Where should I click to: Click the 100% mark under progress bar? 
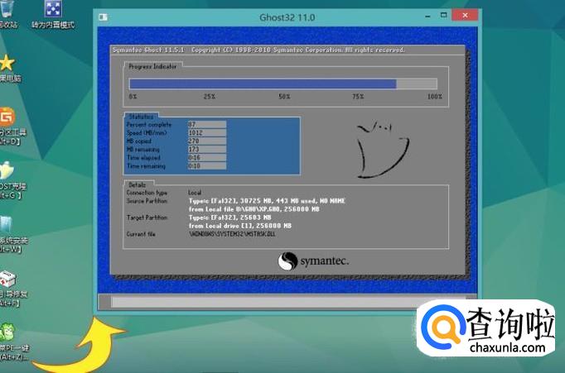(435, 97)
